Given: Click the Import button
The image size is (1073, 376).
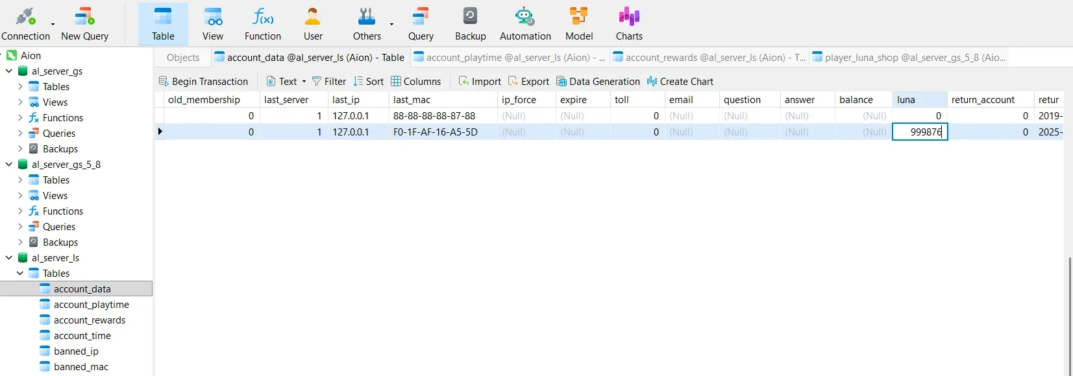Looking at the screenshot, I should 480,81.
